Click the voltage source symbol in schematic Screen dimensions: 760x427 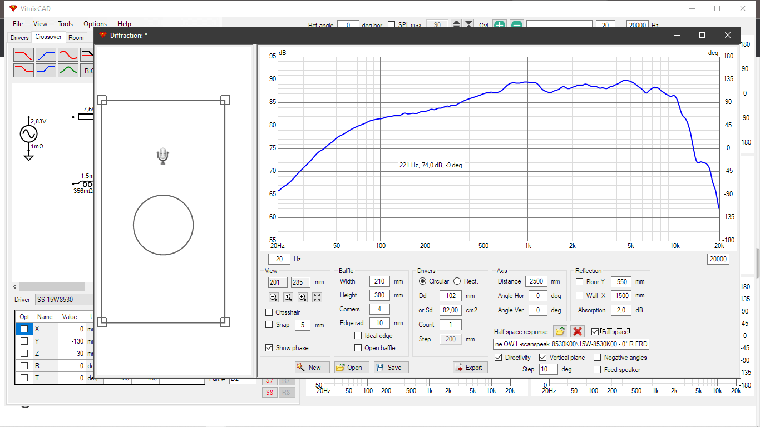[28, 134]
